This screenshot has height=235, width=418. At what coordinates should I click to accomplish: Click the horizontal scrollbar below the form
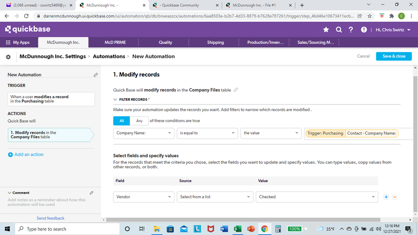(x=243, y=220)
